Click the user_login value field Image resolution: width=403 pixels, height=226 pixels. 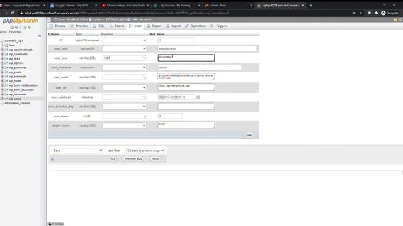coord(207,48)
